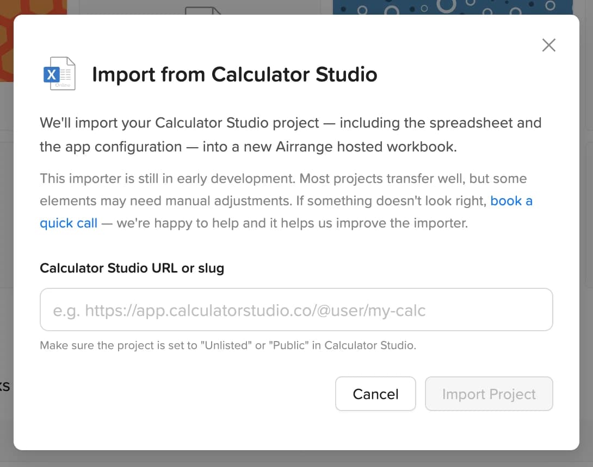
Task: Click the "Unlisted" or "Public" hint text
Action: [x=228, y=345]
